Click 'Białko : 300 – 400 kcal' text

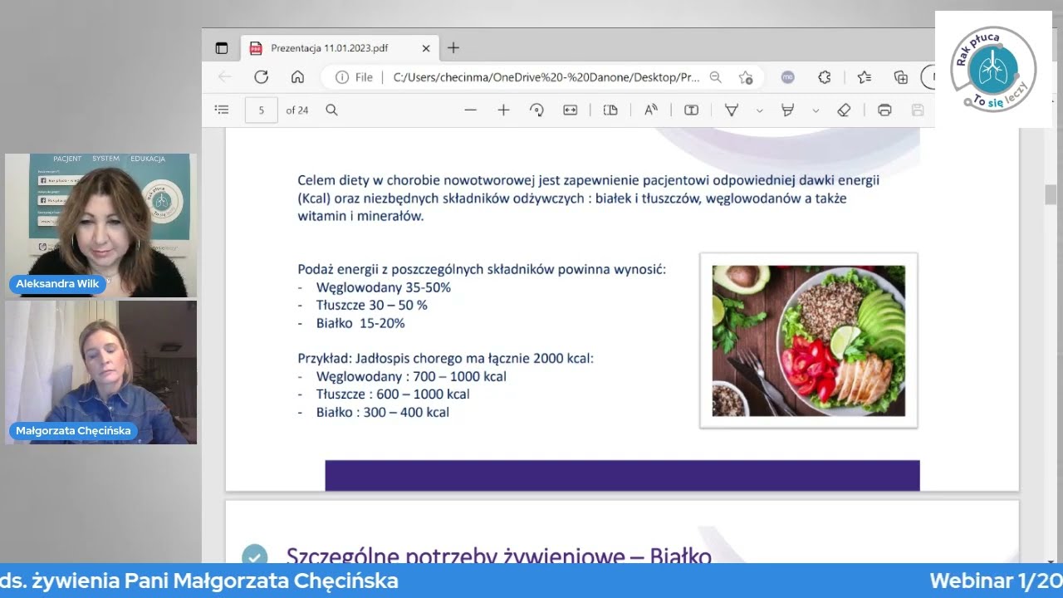(x=383, y=412)
